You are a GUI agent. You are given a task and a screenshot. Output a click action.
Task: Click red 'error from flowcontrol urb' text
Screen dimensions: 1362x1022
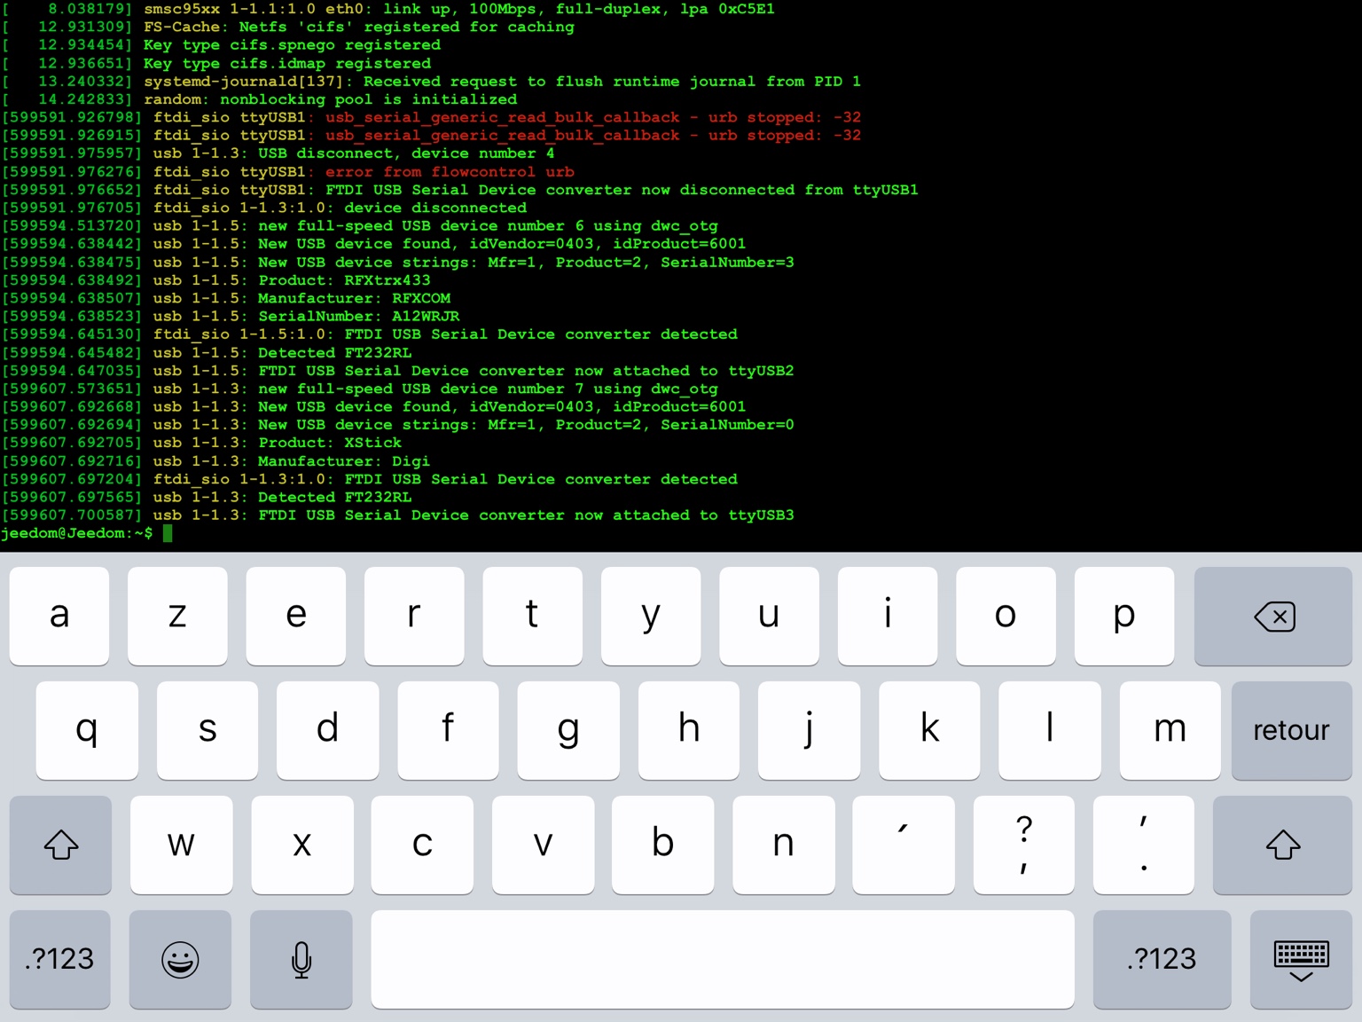coord(450,172)
